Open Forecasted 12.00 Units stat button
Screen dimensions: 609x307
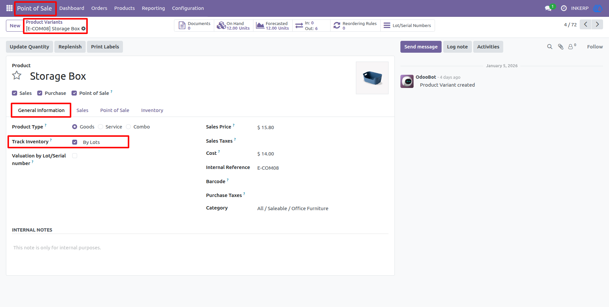(x=273, y=26)
